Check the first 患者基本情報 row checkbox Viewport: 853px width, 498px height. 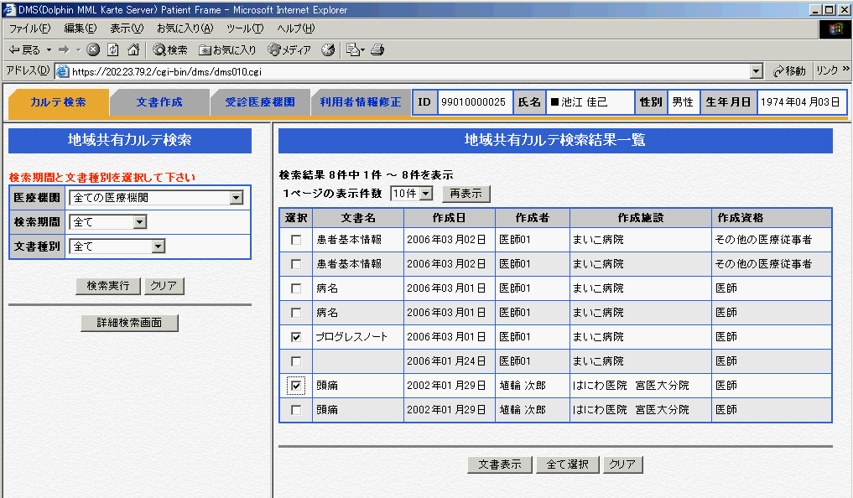(x=295, y=240)
